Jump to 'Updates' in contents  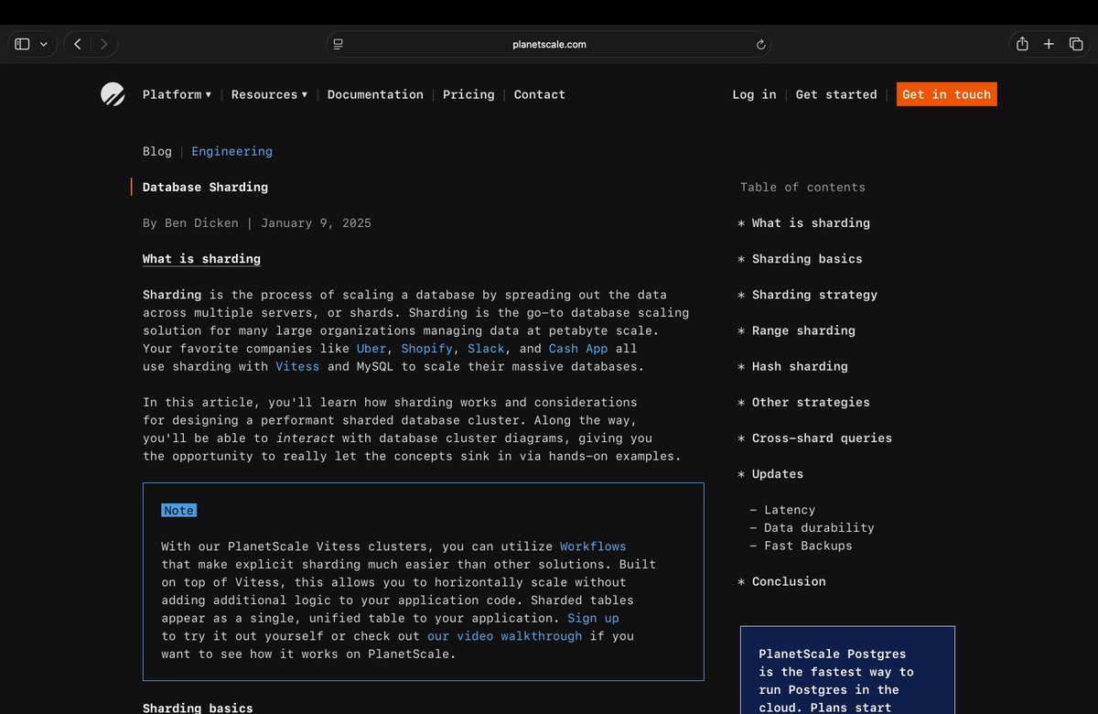[x=778, y=473]
